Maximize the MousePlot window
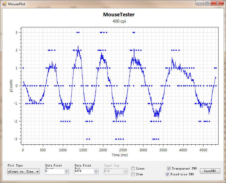The width and height of the screenshot is (226, 183). point(207,3)
